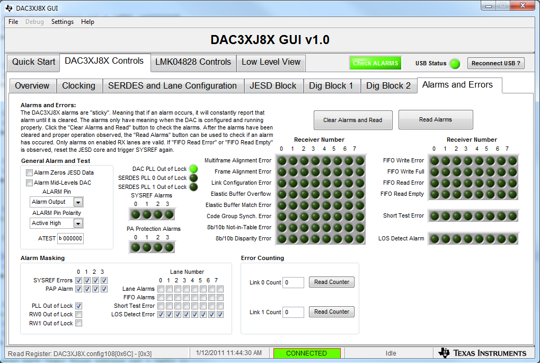Click Read Counter for Link 1 Count

point(332,312)
